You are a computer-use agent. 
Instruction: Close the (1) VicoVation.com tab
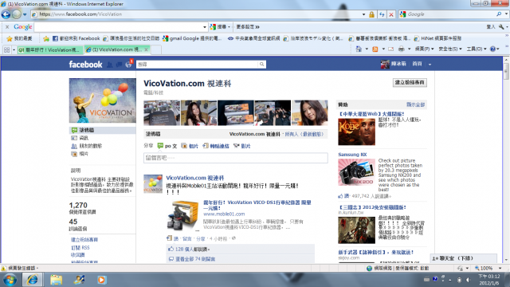coord(147,49)
